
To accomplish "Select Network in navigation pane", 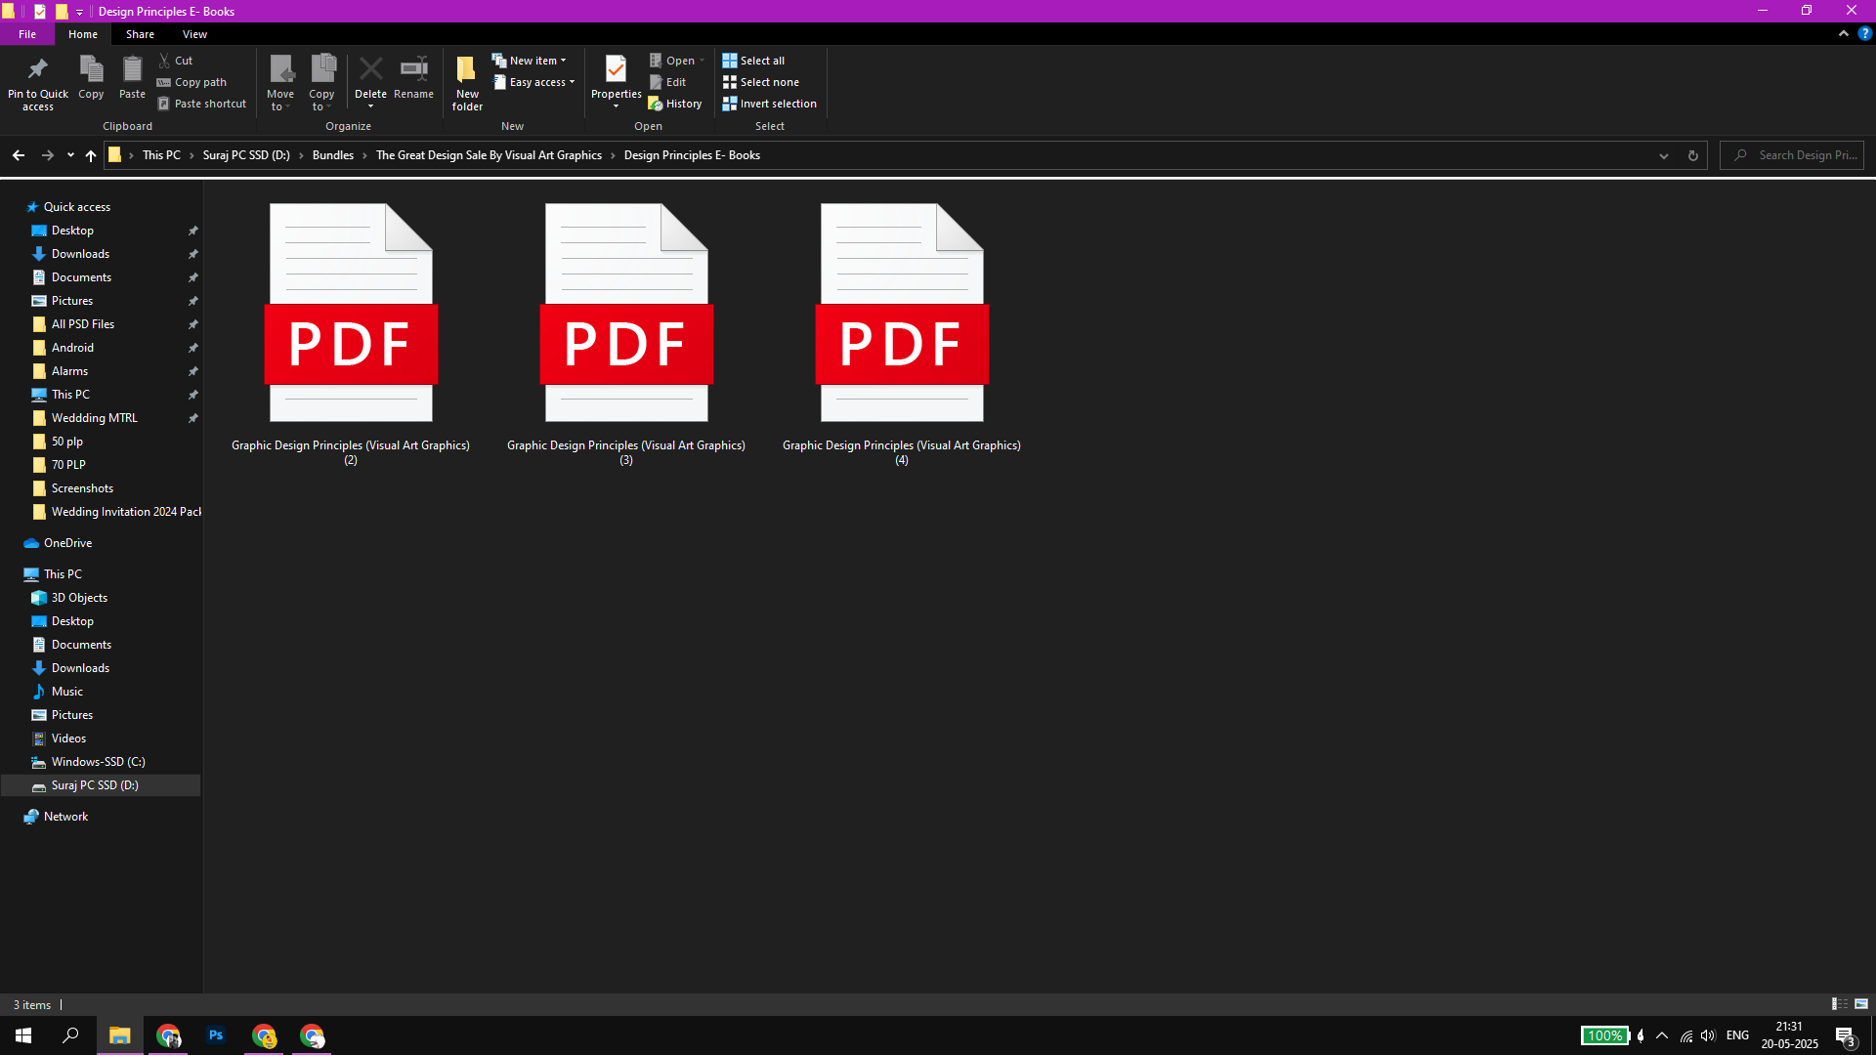I will (x=65, y=817).
